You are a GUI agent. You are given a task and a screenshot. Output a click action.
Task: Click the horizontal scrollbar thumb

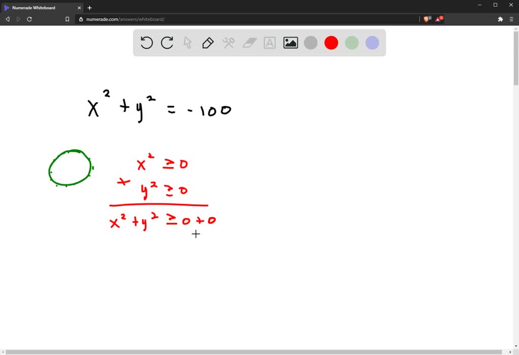[x=253, y=352]
